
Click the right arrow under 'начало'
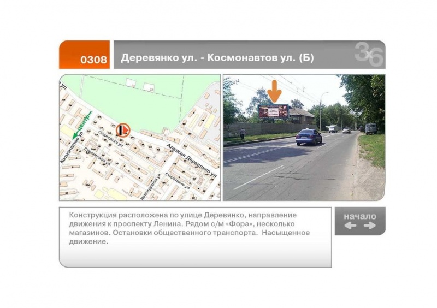[x=369, y=226]
